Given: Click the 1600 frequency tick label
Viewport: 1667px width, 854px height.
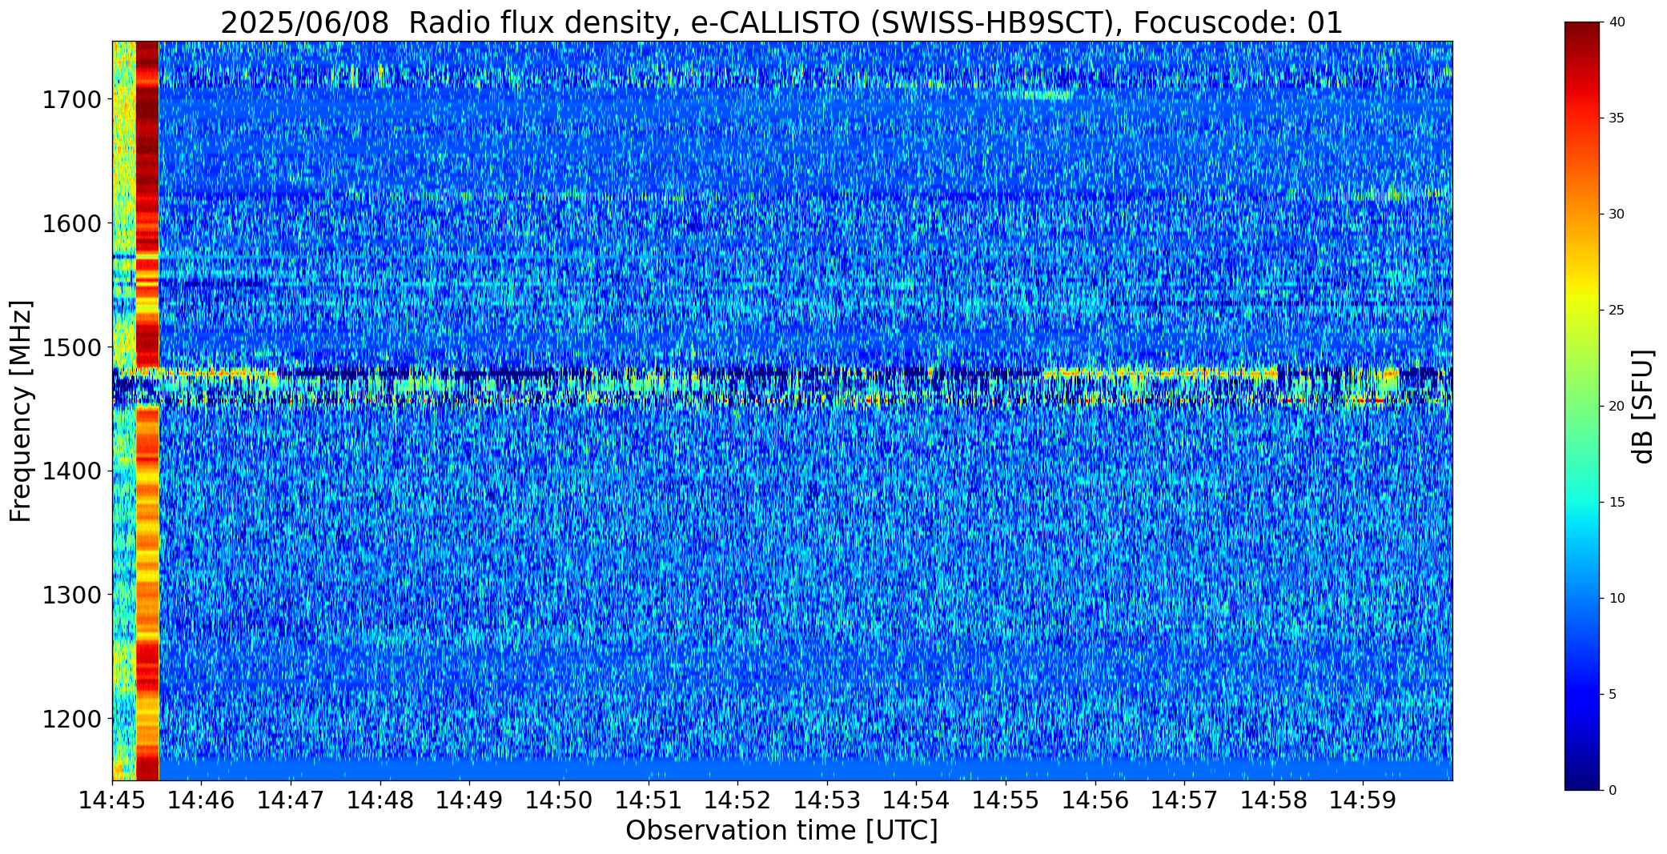Looking at the screenshot, I should pyautogui.click(x=71, y=223).
